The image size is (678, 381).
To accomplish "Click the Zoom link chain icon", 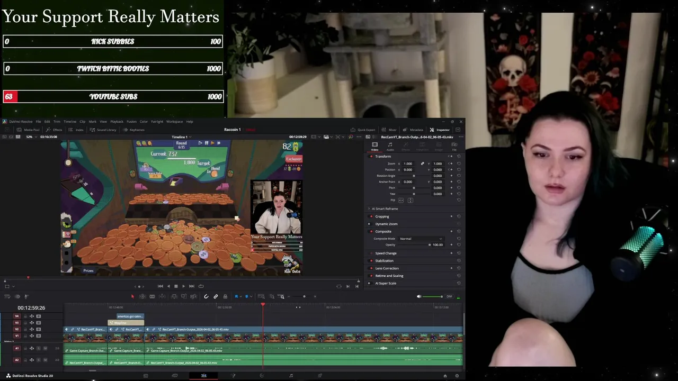I will 422,164.
